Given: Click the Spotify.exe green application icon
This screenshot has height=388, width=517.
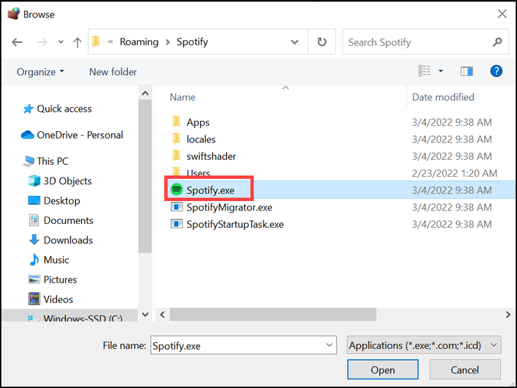Looking at the screenshot, I should coord(176,190).
